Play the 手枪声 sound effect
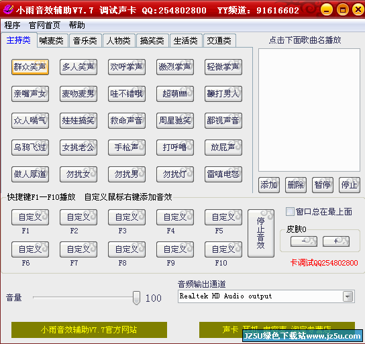Image resolution: width=365 pixels, height=344 pixels. pyautogui.click(x=127, y=148)
